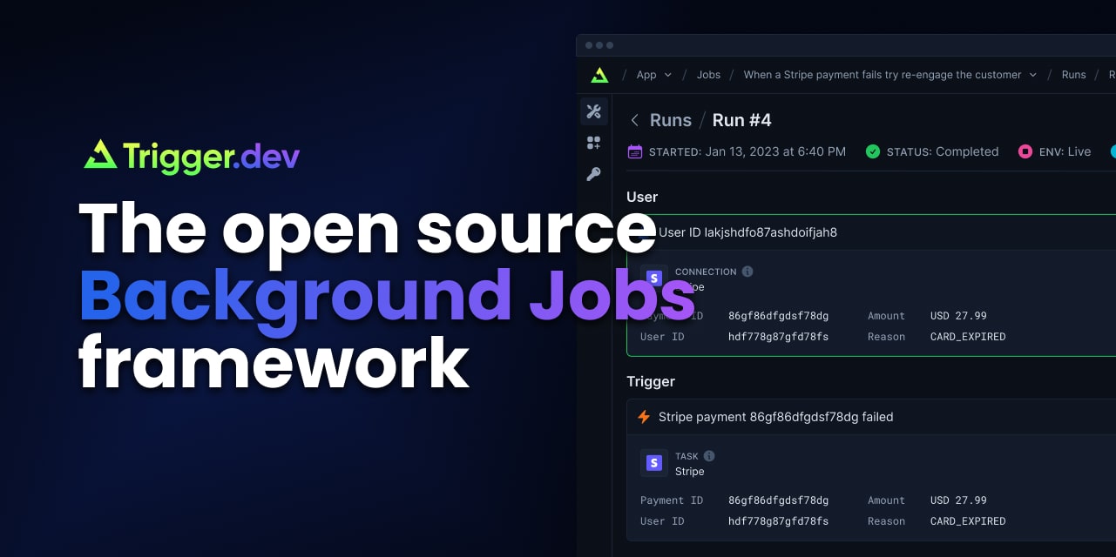Go back to Runs from the Run #4 heading
The image size is (1116, 557).
tap(671, 120)
